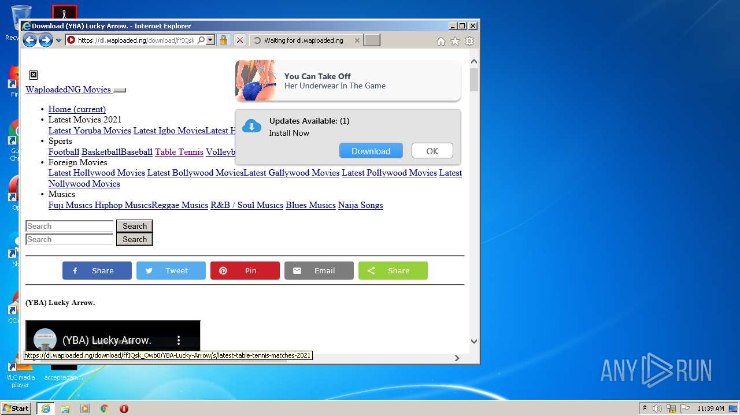740x416 pixels.
Task: Click Internet Explorer taskbar icon
Action: tap(46, 408)
